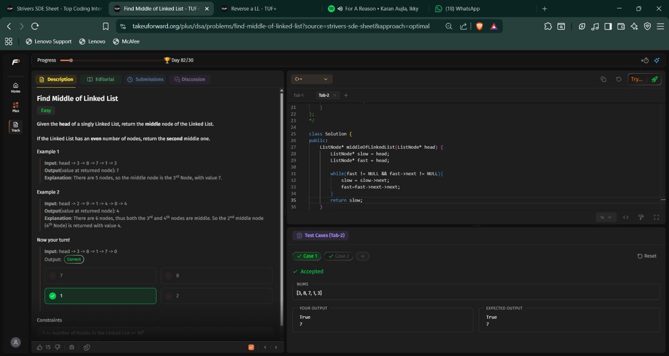Reload the current browser page
The image size is (669, 356).
click(35, 26)
